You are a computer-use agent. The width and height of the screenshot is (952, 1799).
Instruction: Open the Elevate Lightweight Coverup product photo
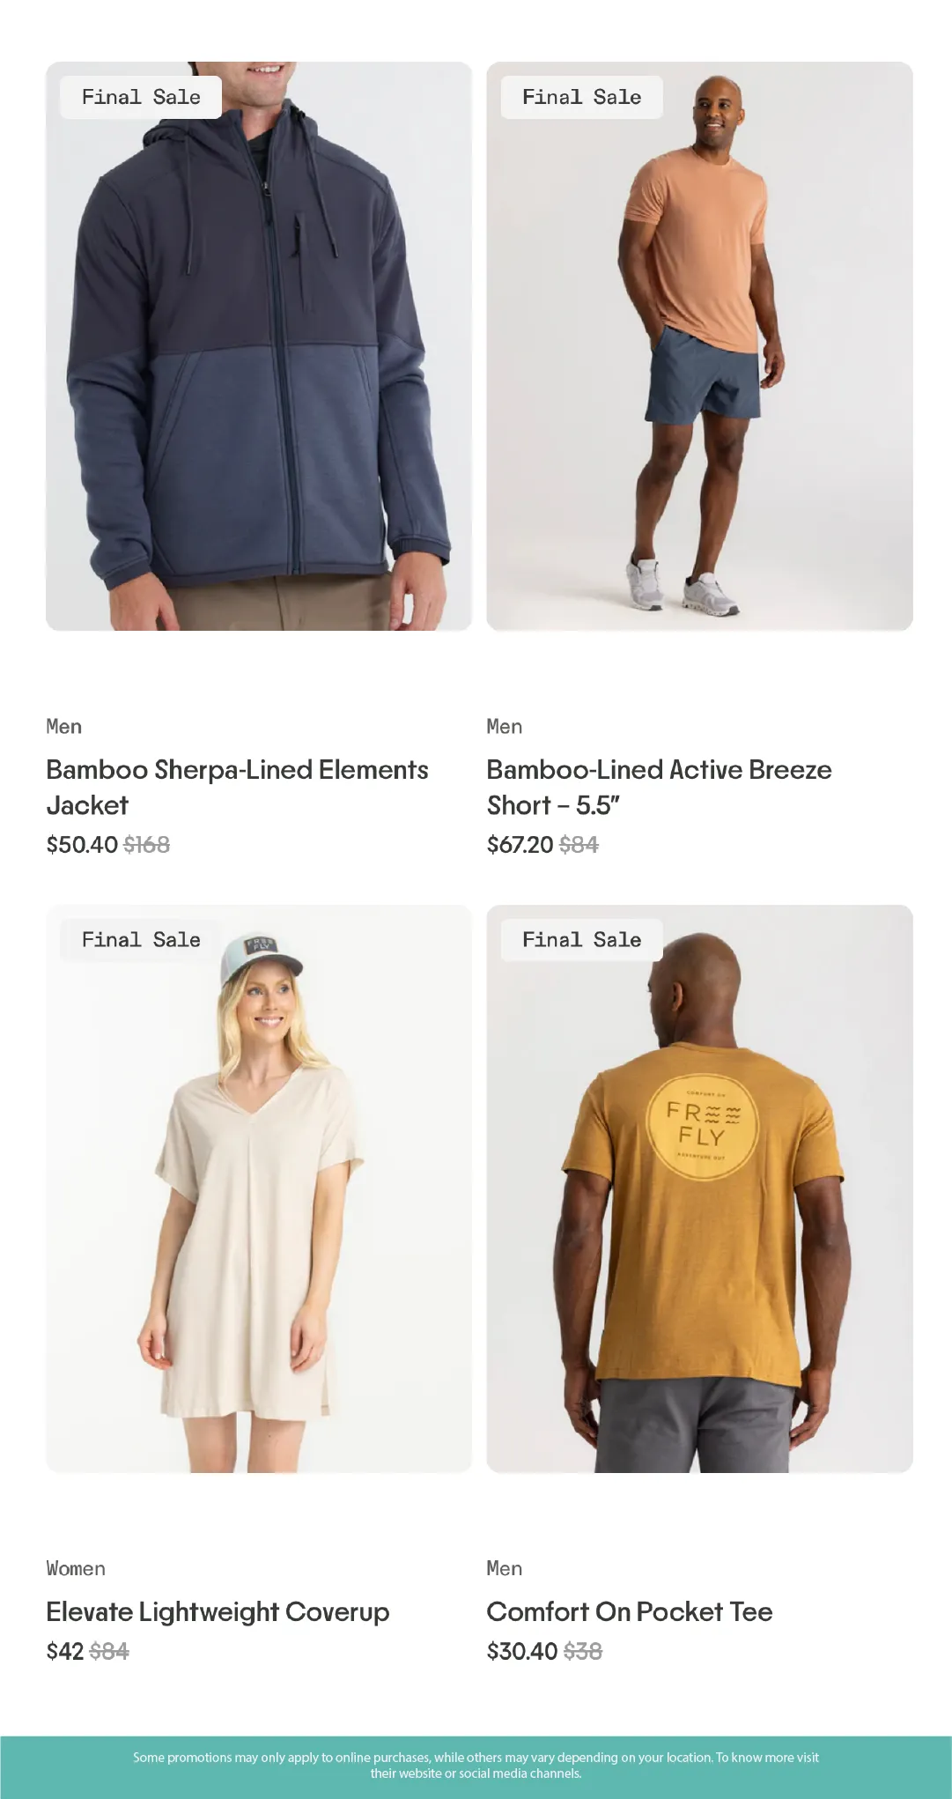pos(259,1188)
